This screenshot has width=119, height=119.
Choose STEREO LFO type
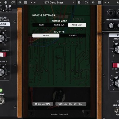[73, 35]
